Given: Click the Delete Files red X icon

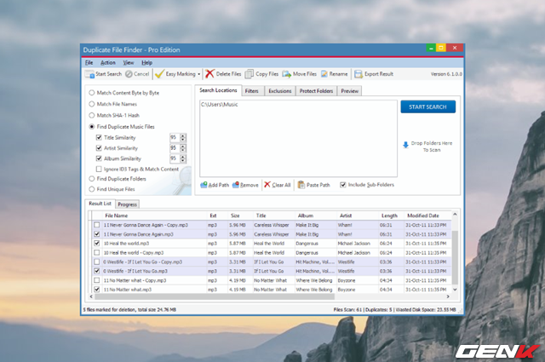Looking at the screenshot, I should [209, 74].
